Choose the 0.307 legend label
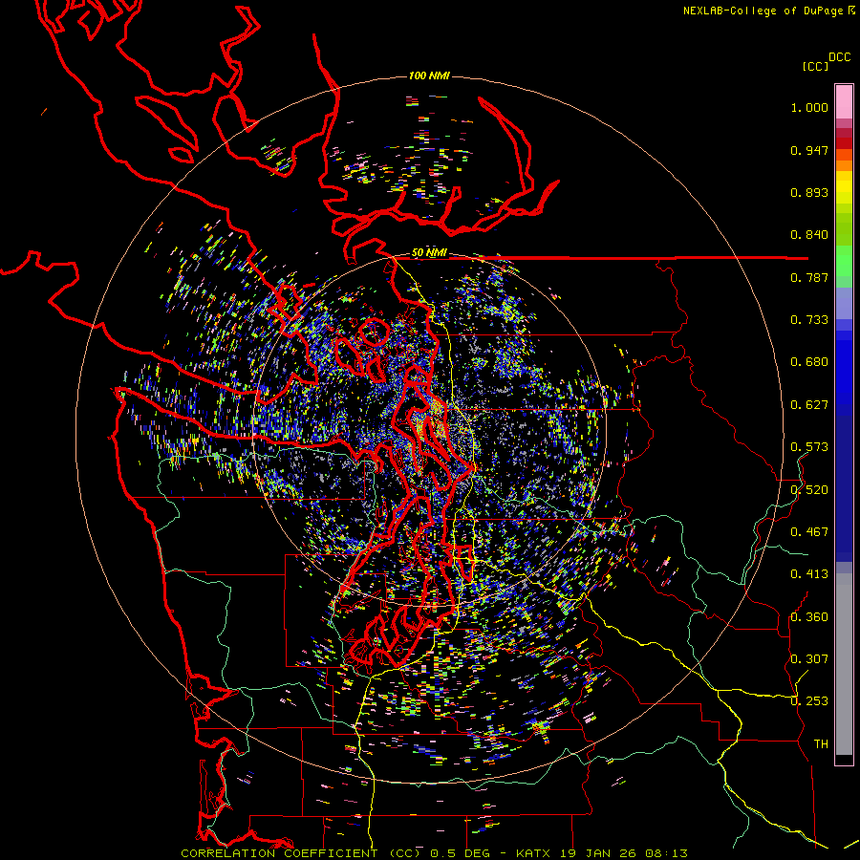Screen dimensions: 860x860 (x=809, y=659)
